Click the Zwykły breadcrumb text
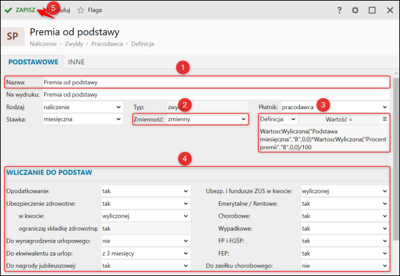Image resolution: width=400 pixels, height=276 pixels. pos(74,44)
